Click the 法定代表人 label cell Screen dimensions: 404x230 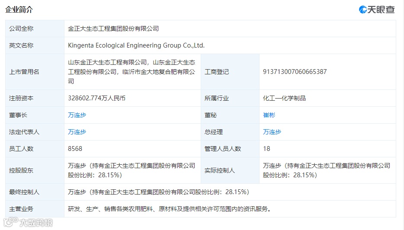click(x=35, y=132)
